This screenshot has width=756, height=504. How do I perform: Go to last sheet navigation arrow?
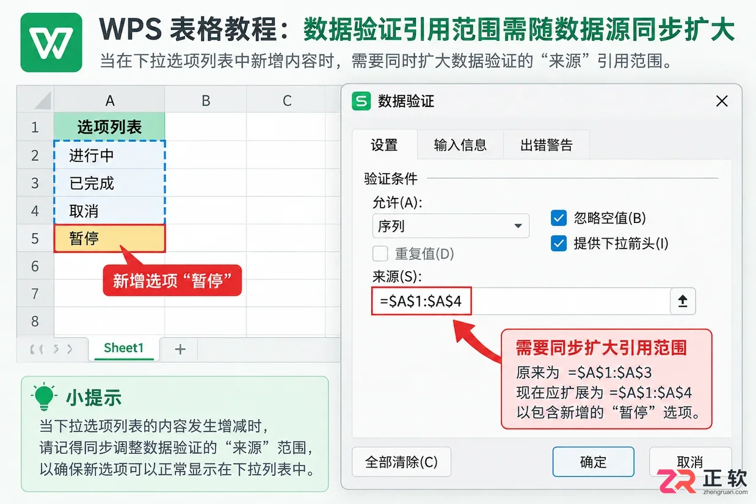(x=70, y=349)
